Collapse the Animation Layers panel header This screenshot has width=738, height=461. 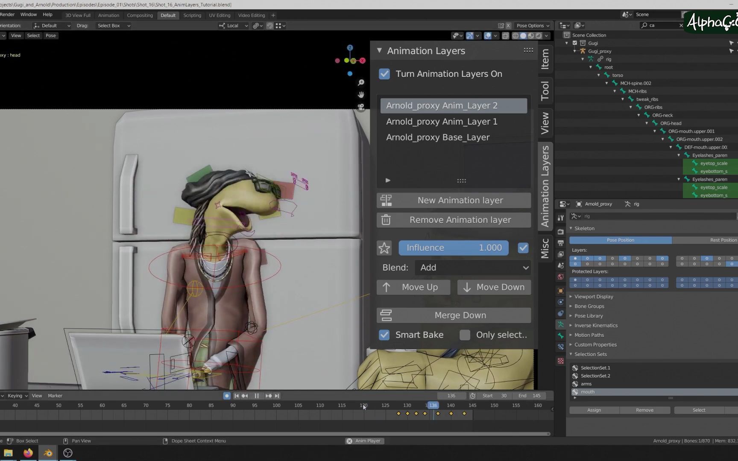click(x=379, y=50)
